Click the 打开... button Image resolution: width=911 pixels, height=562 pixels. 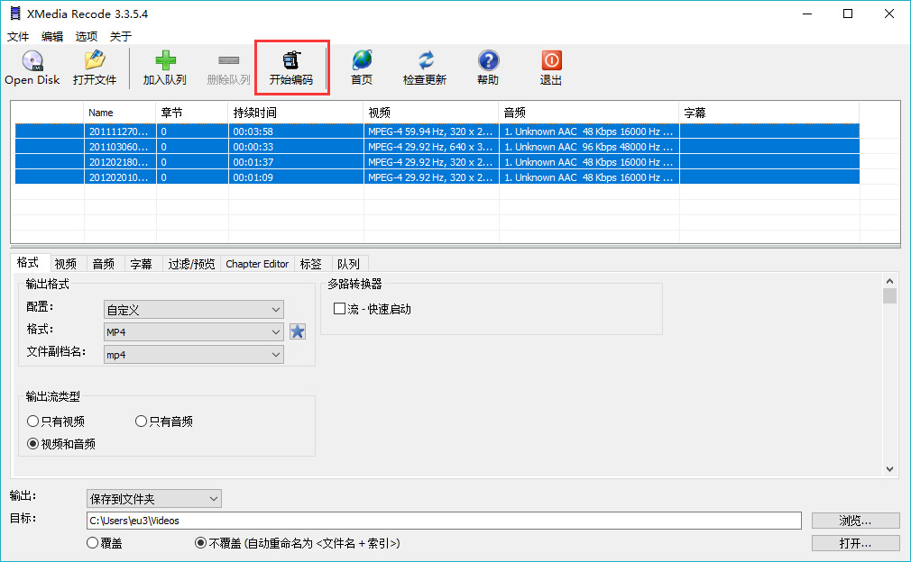[855, 543]
